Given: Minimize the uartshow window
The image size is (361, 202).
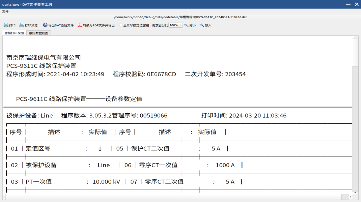Looking at the screenshot, I should (x=348, y=4).
